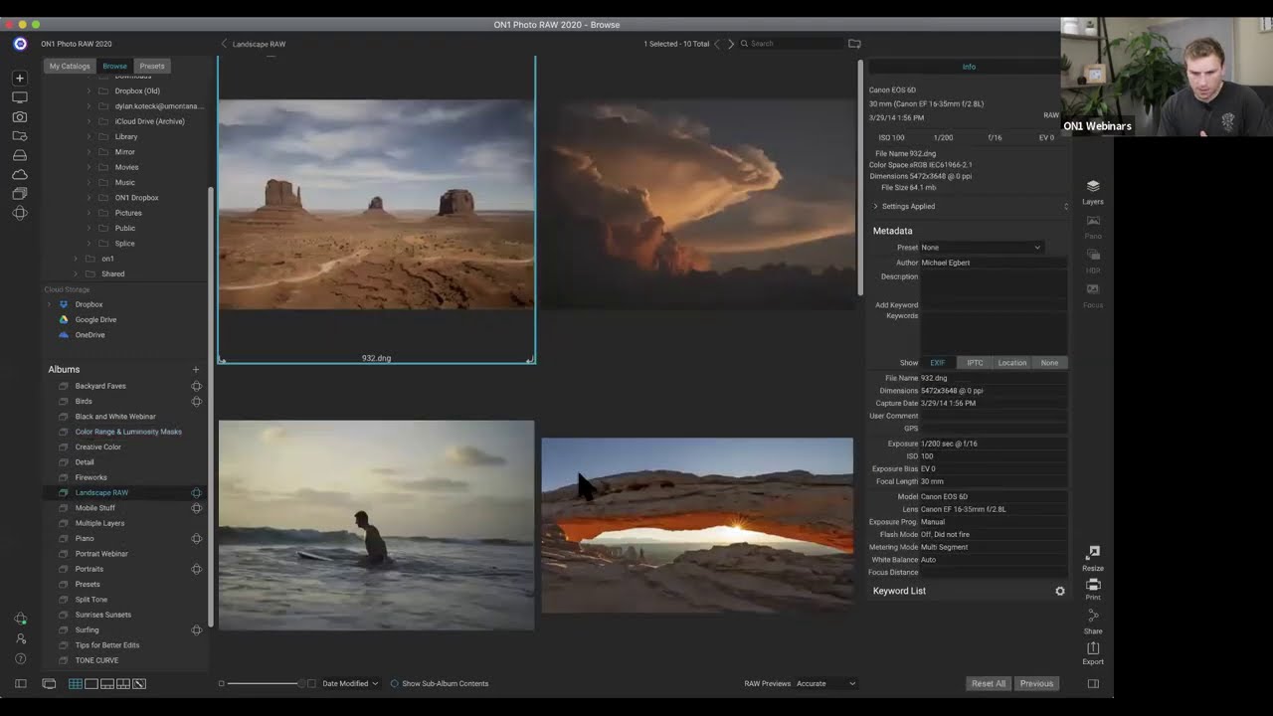The width and height of the screenshot is (1273, 716).
Task: Switch to Presets tab
Action: click(152, 67)
